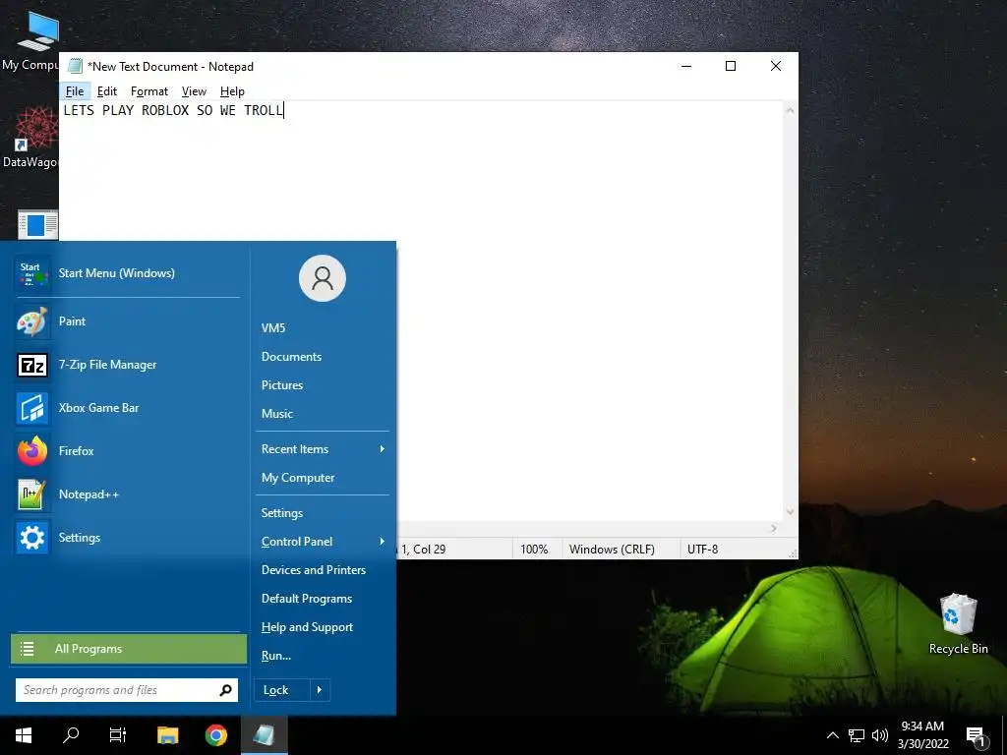The width and height of the screenshot is (1007, 755).
Task: Open Recycle Bin desktop icon
Action: (x=958, y=624)
